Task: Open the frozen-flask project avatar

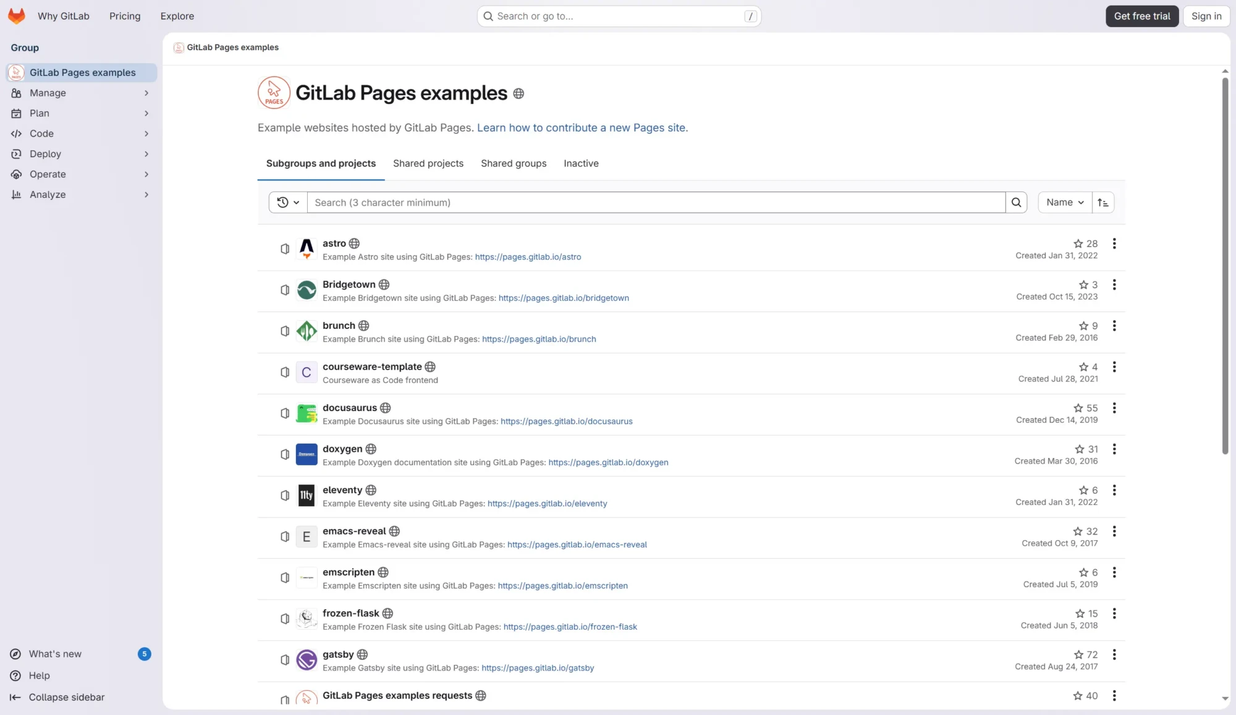Action: click(x=307, y=619)
